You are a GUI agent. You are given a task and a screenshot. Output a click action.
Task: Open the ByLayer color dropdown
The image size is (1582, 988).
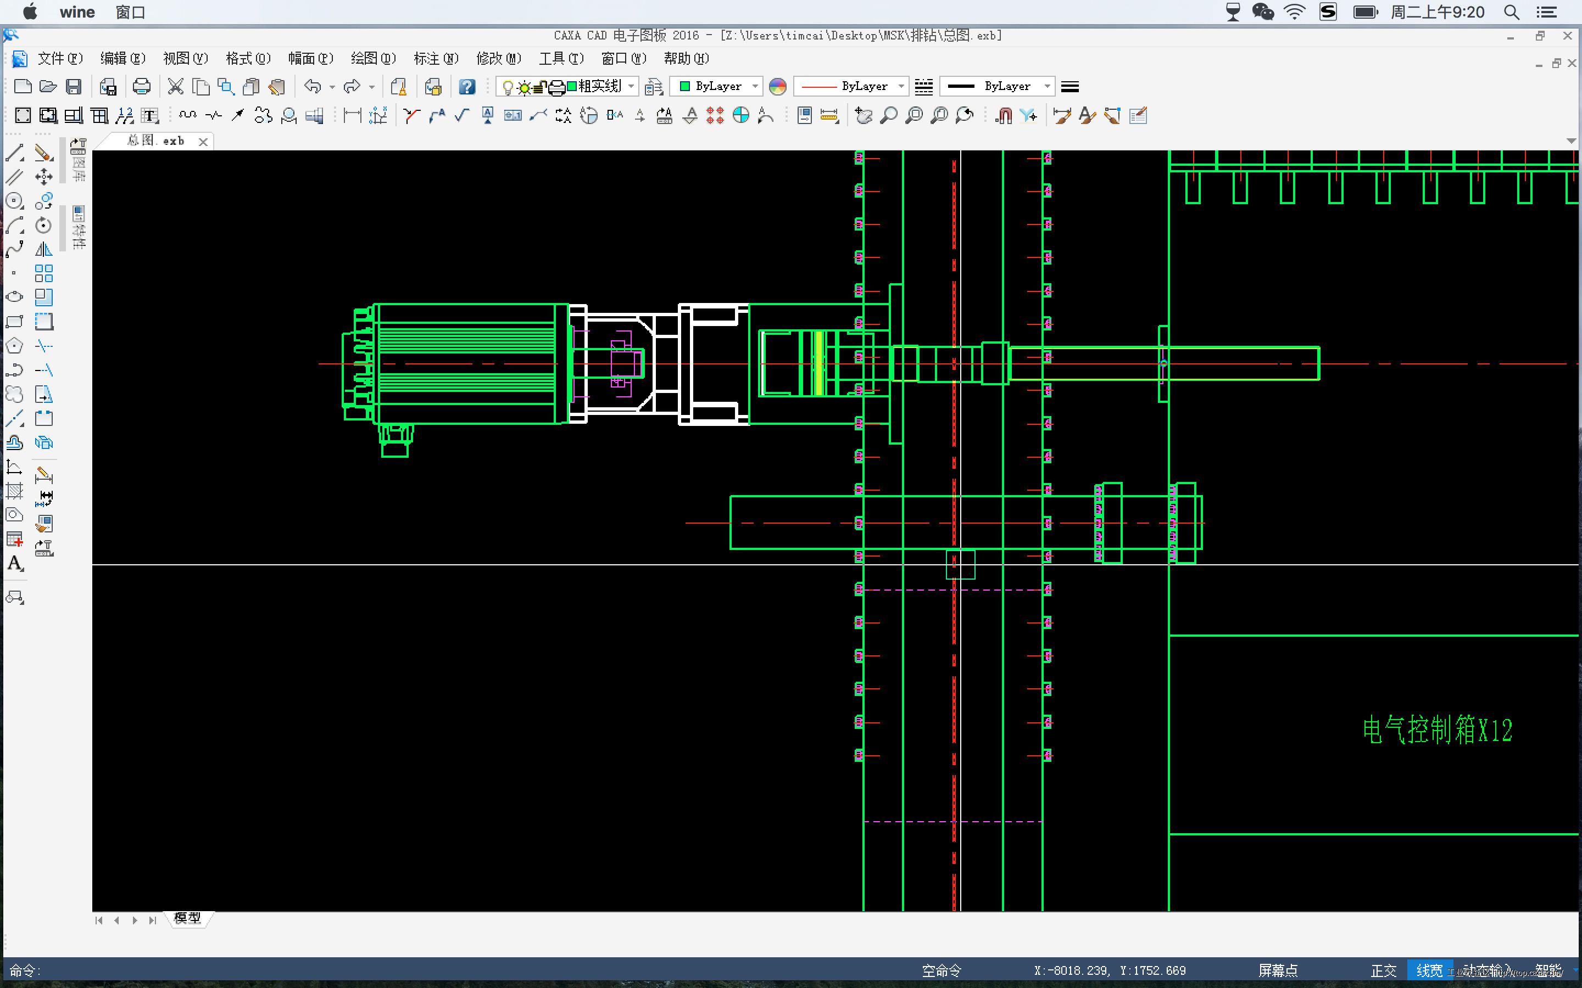(755, 86)
